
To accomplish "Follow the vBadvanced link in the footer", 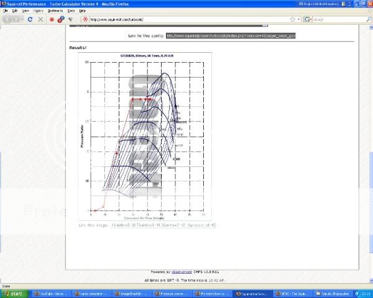I will [x=182, y=271].
